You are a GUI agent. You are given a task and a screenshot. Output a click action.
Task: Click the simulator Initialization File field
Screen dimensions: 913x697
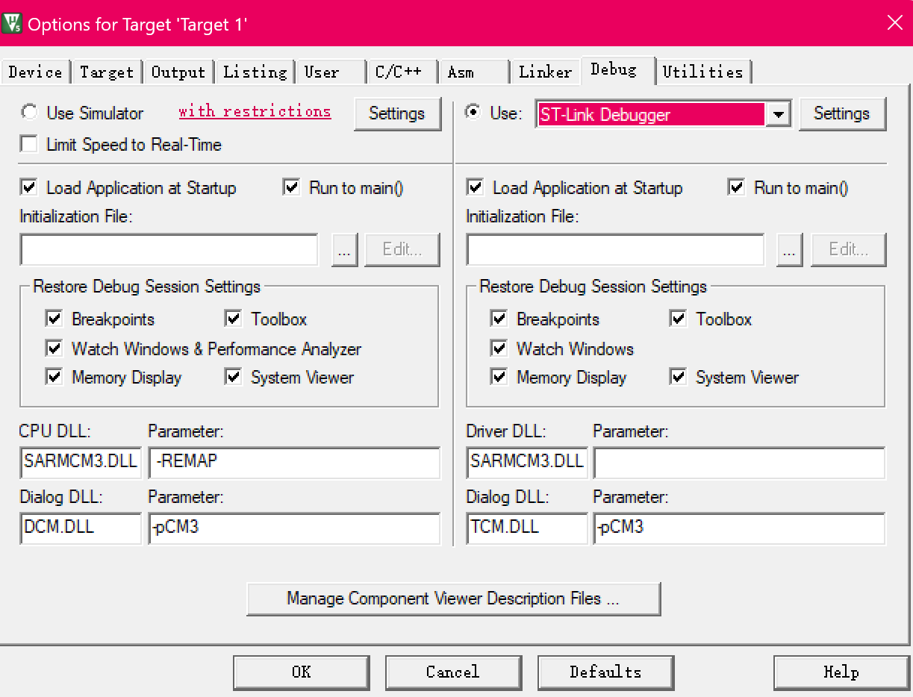pos(169,249)
